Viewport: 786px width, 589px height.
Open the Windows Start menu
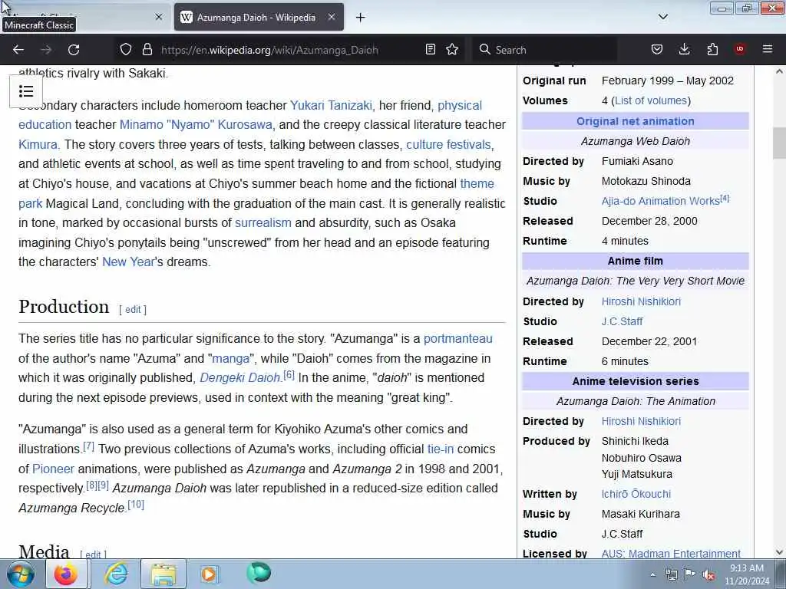pyautogui.click(x=21, y=574)
